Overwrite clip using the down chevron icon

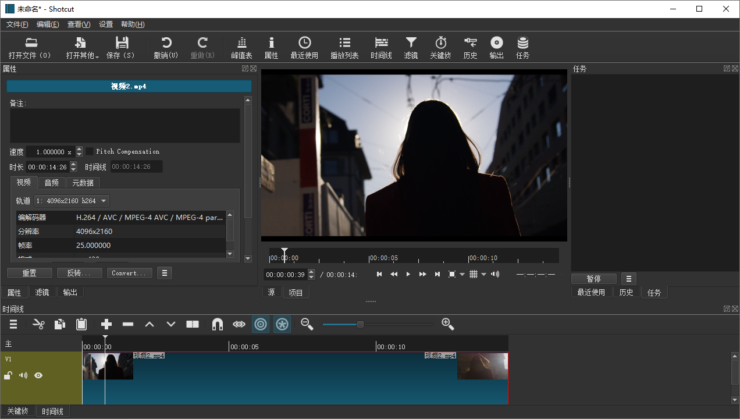[171, 324]
